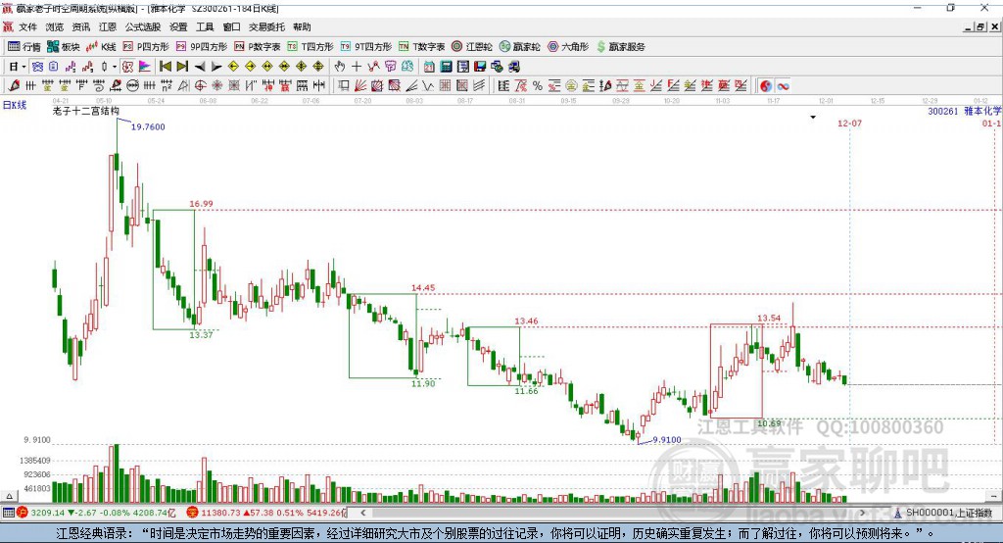This screenshot has height=543, width=1003.
Task: Click the yin-yang taiji icon
Action: [765, 86]
